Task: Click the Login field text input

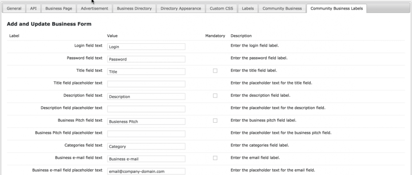Action: click(146, 47)
